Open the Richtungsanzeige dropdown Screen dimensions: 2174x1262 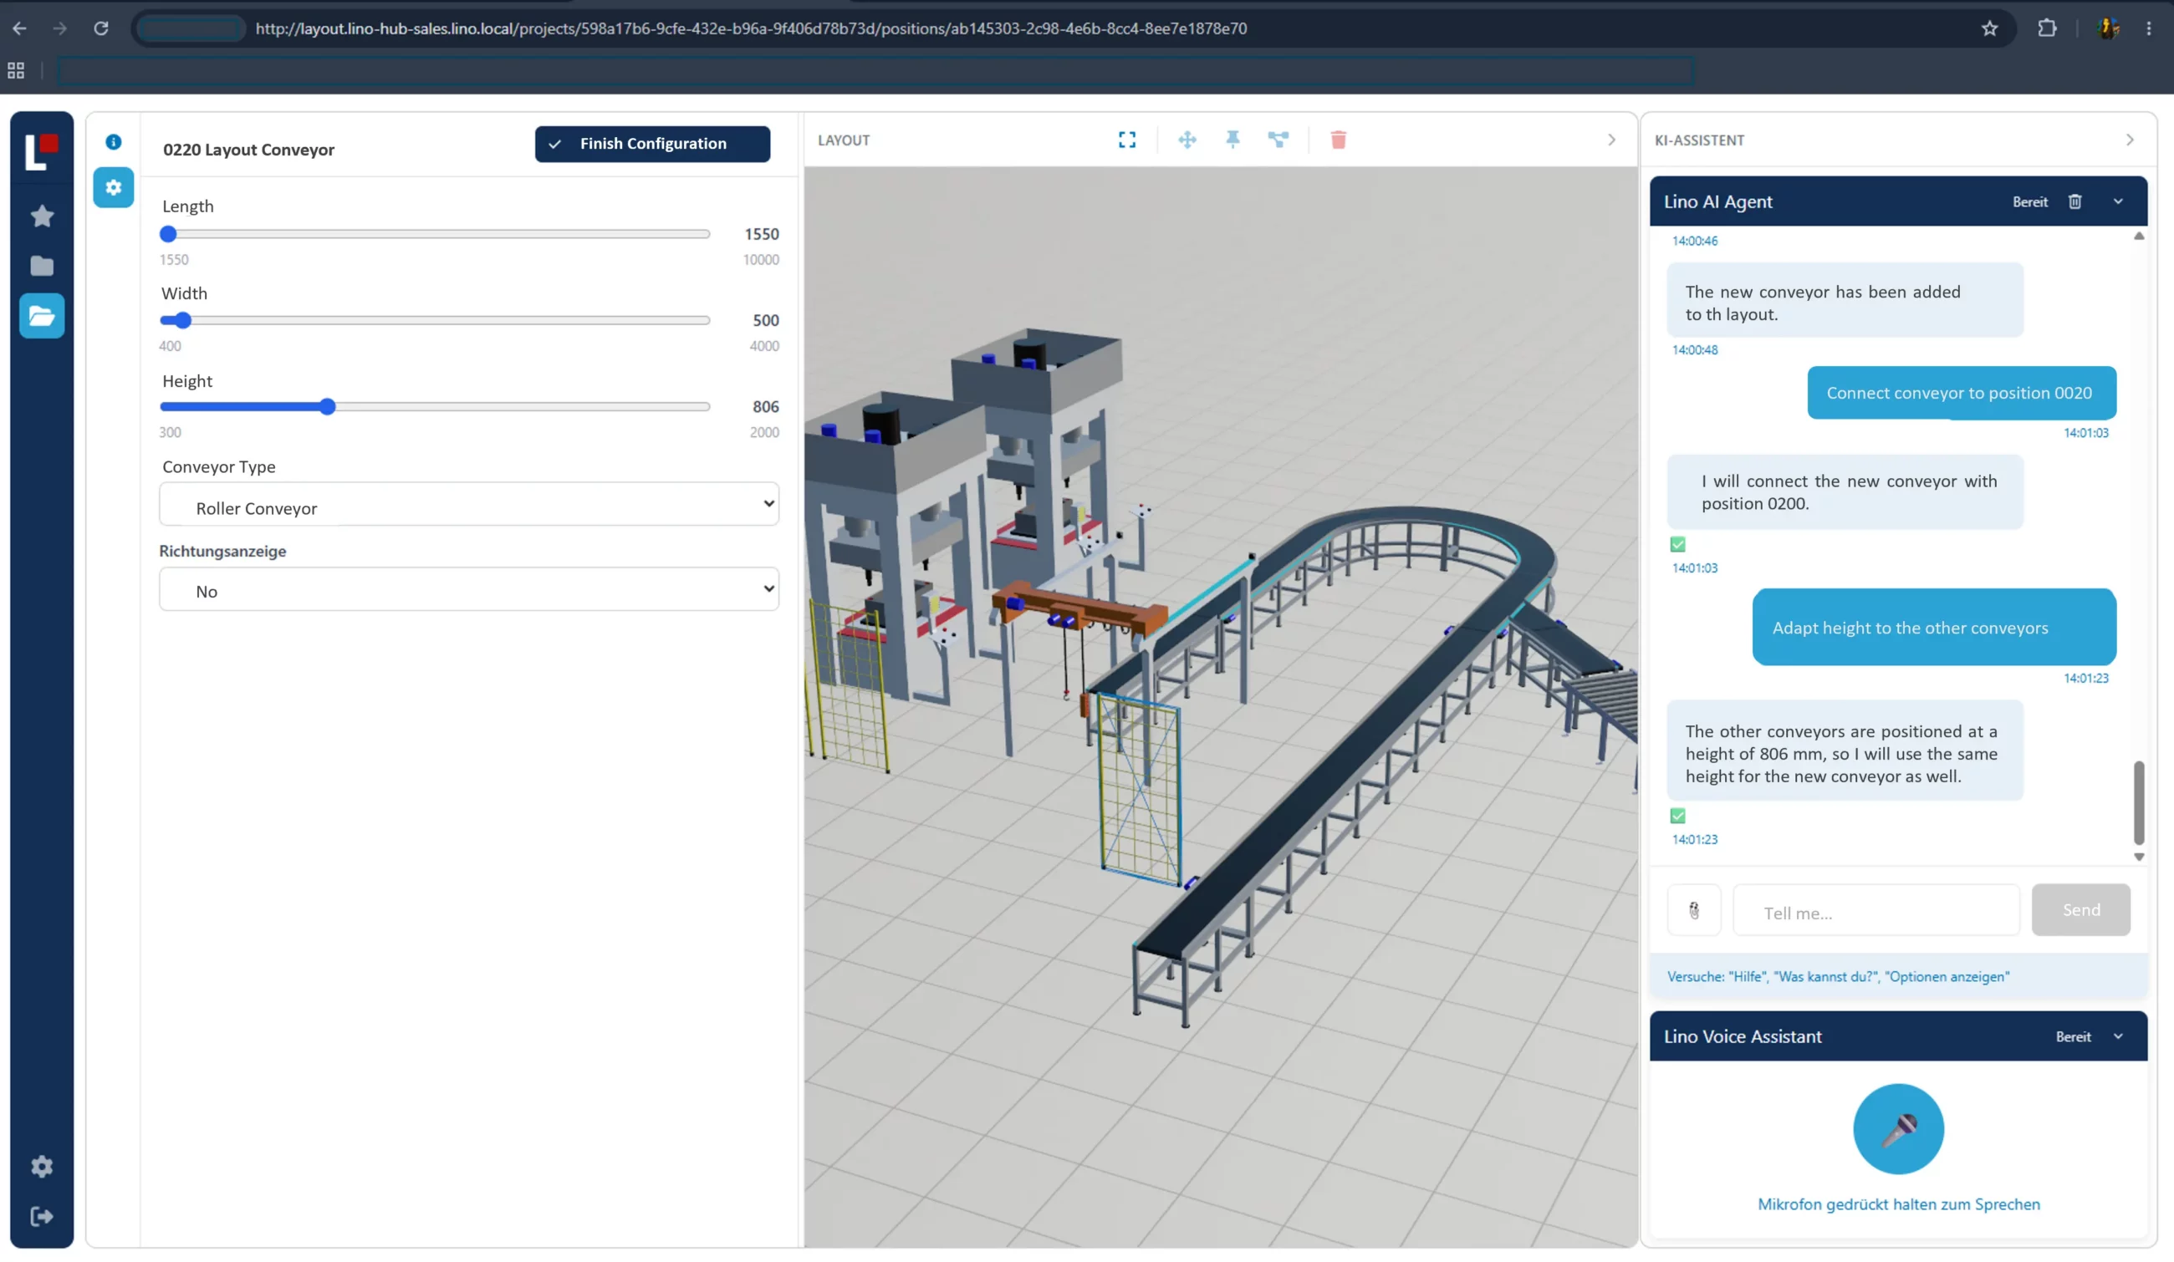[468, 589]
